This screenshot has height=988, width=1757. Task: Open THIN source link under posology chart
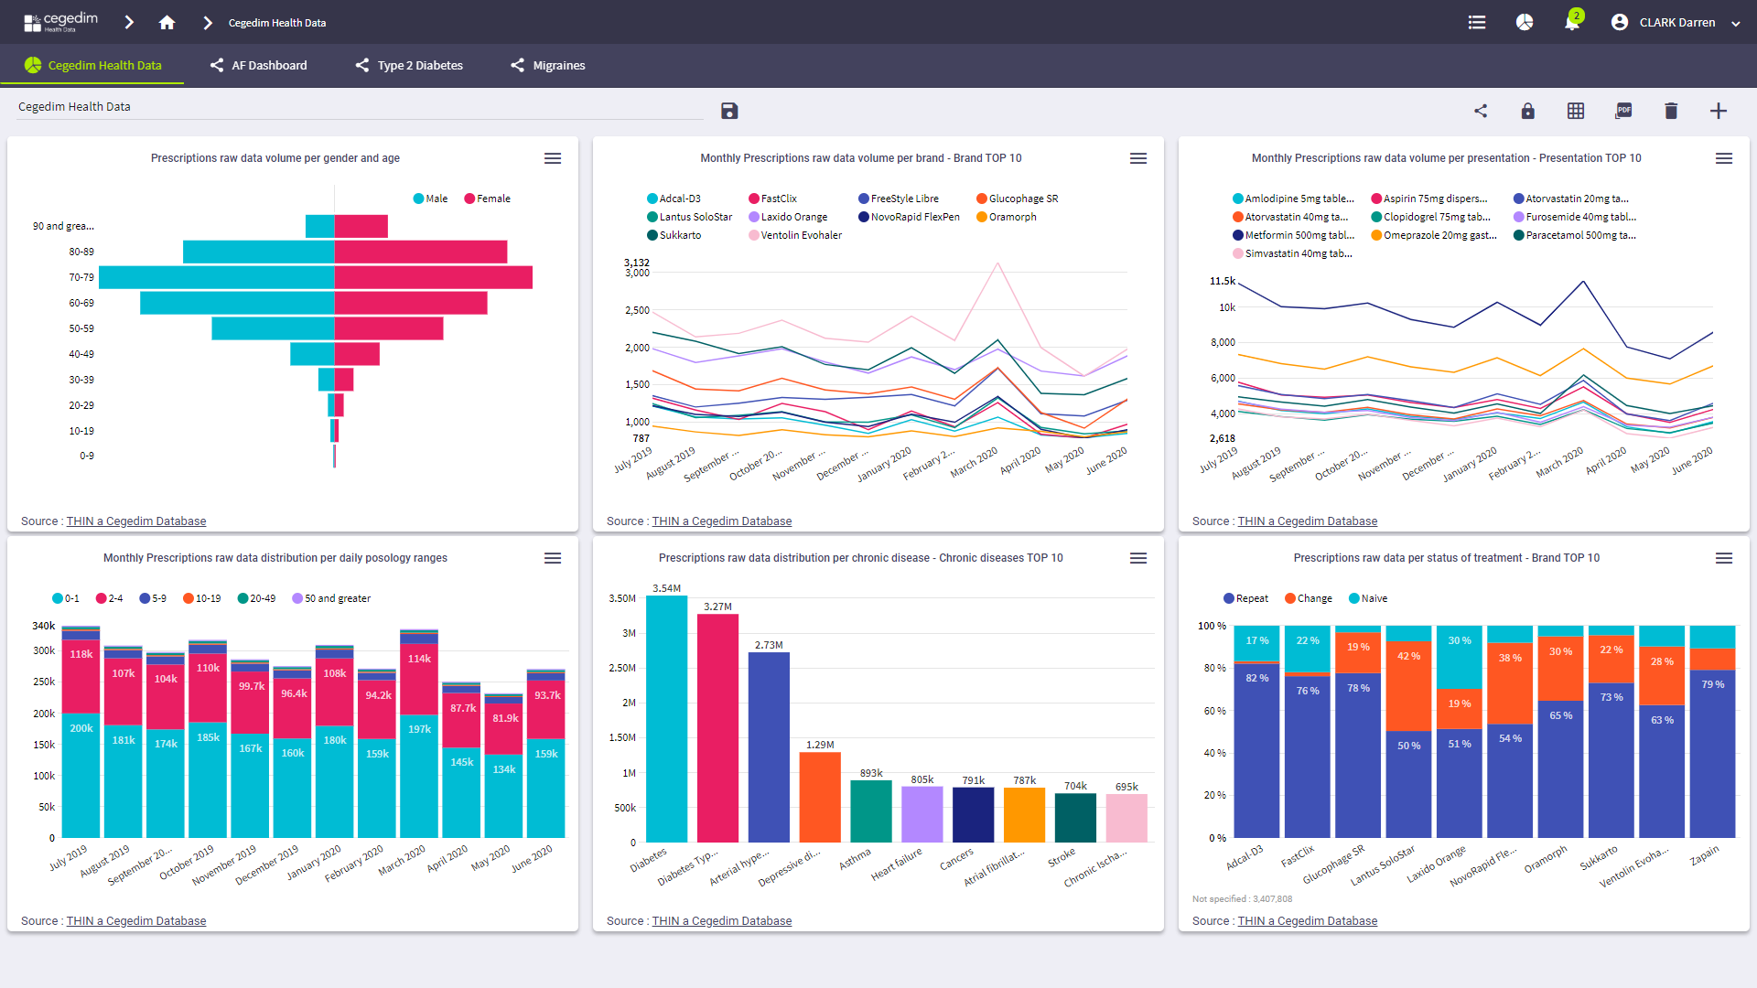click(136, 921)
